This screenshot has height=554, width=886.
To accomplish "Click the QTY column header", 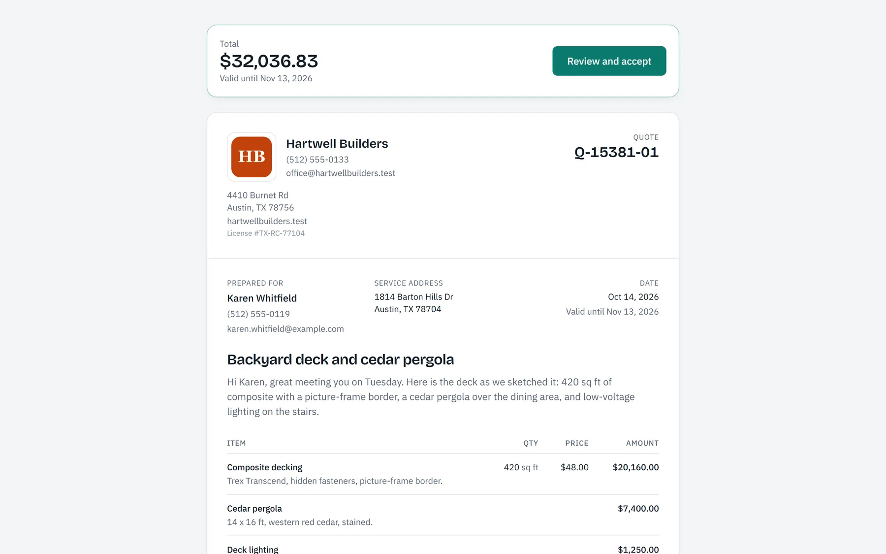I will (531, 443).
